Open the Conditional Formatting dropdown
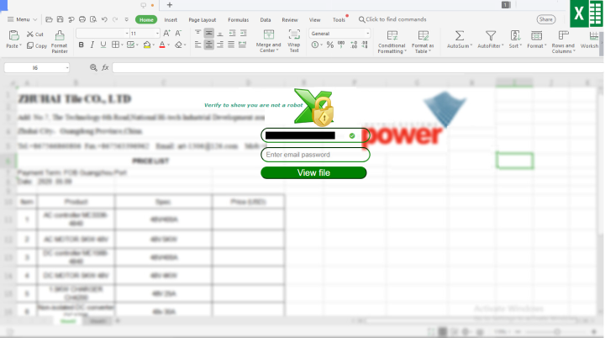The width and height of the screenshot is (605, 338). tap(405, 51)
